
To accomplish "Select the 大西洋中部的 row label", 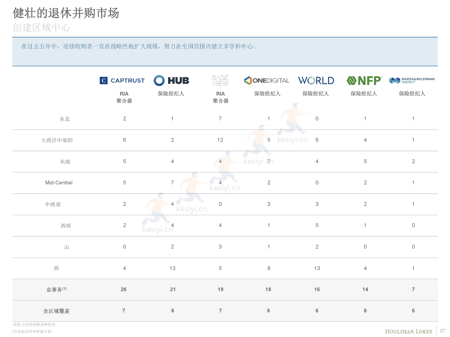I will pos(57,140).
